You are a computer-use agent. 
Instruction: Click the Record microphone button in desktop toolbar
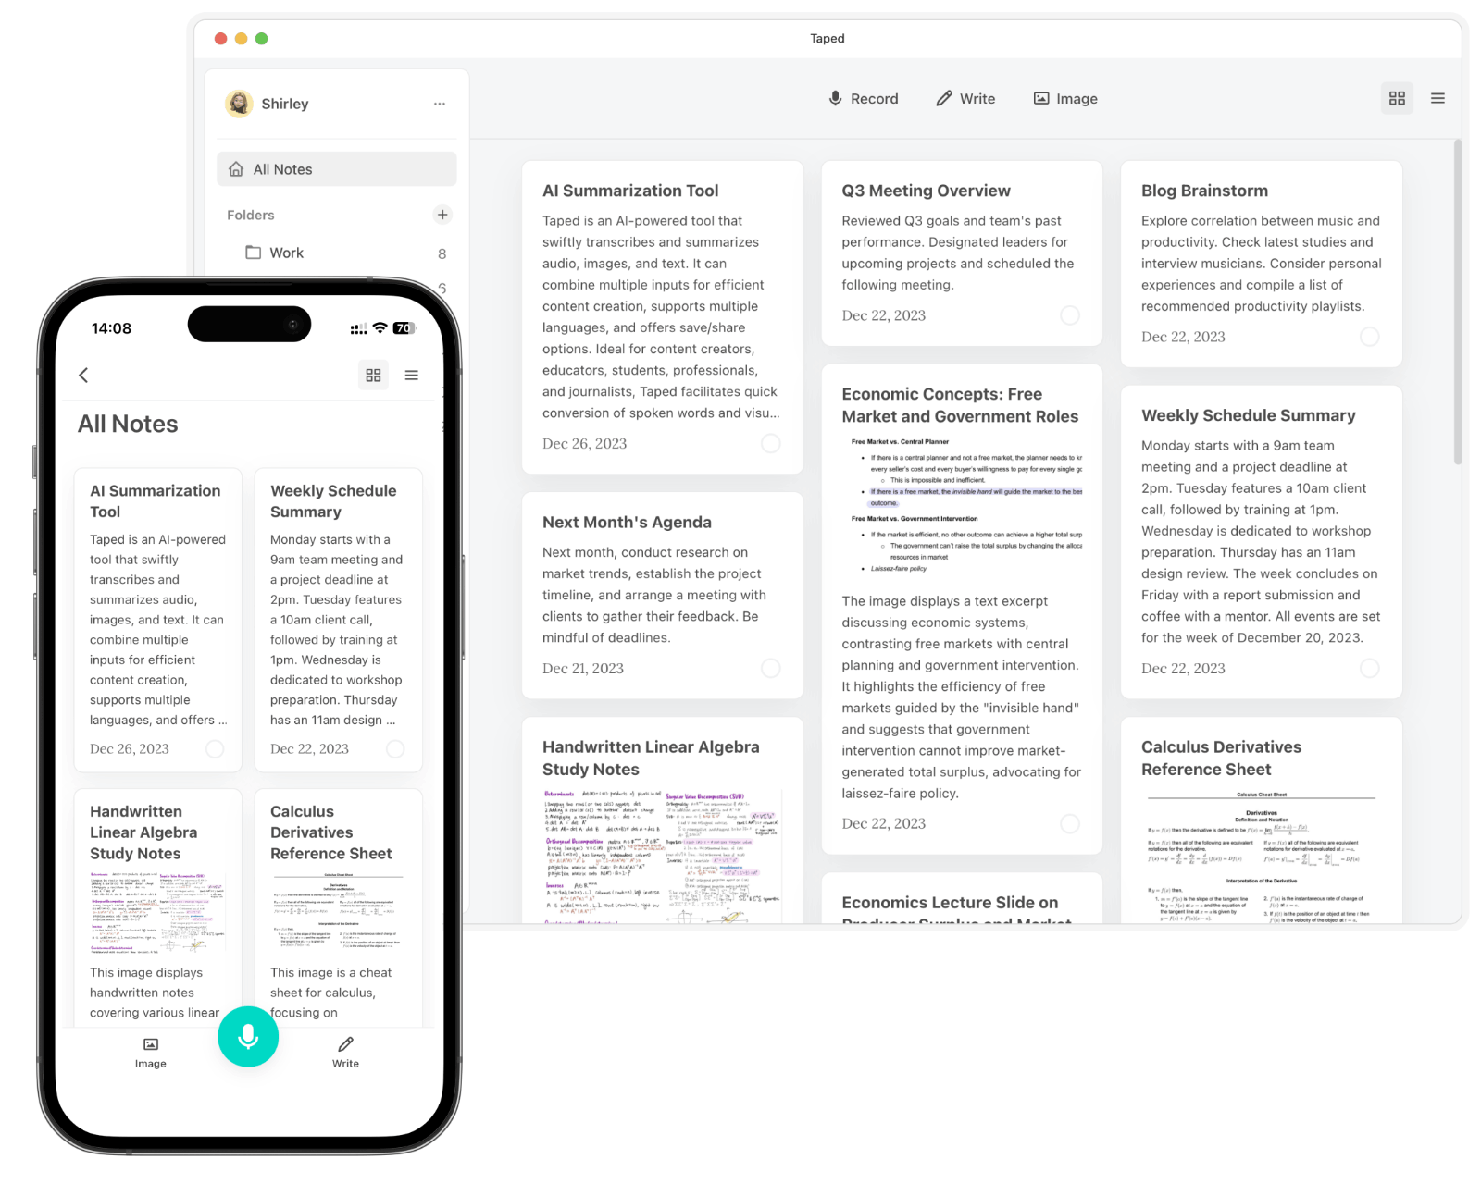click(x=863, y=98)
